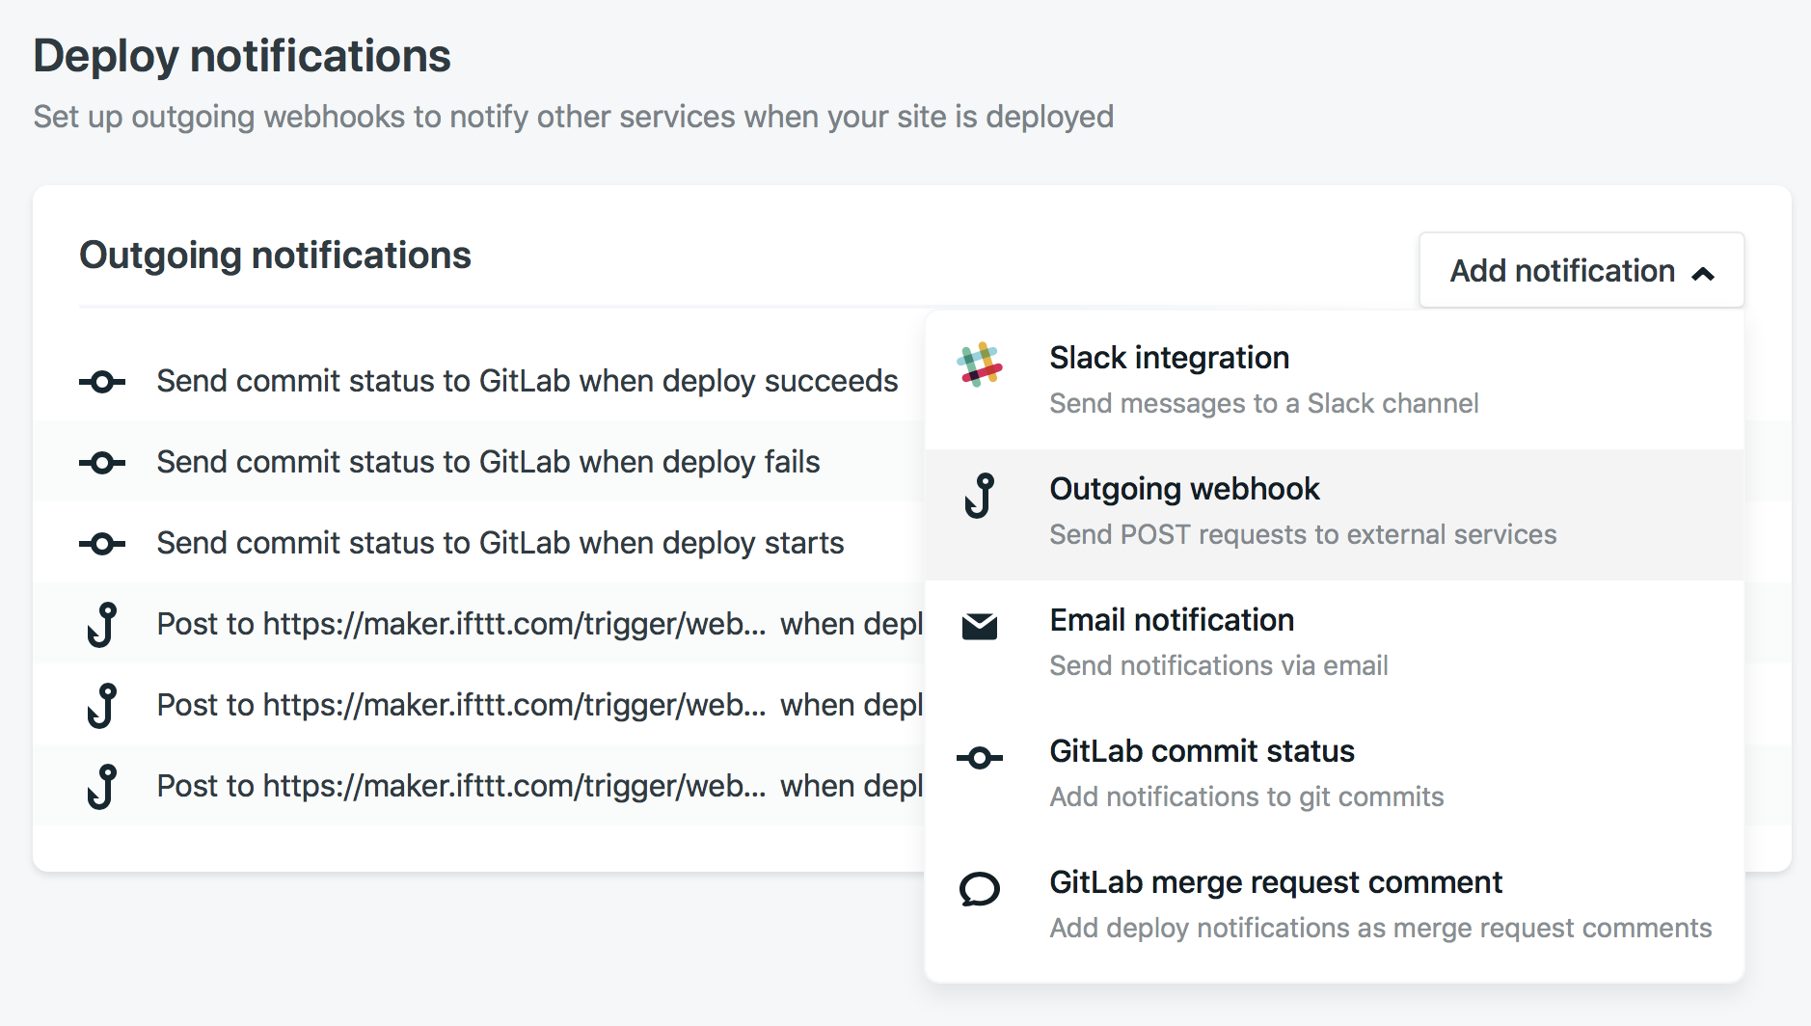Click the commit icon beside the deploy fails row
This screenshot has width=1811, height=1026.
[101, 463]
